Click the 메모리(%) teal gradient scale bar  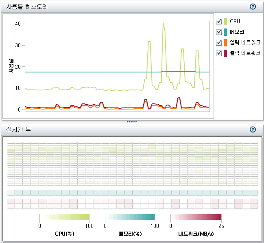click(130, 217)
